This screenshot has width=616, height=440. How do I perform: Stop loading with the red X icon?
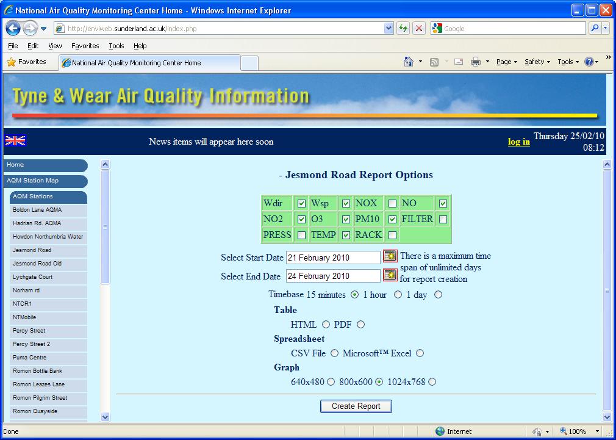coord(418,28)
